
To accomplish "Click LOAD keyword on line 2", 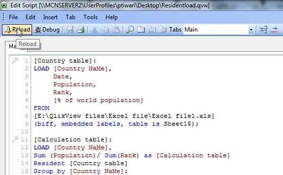I will [x=42, y=69].
